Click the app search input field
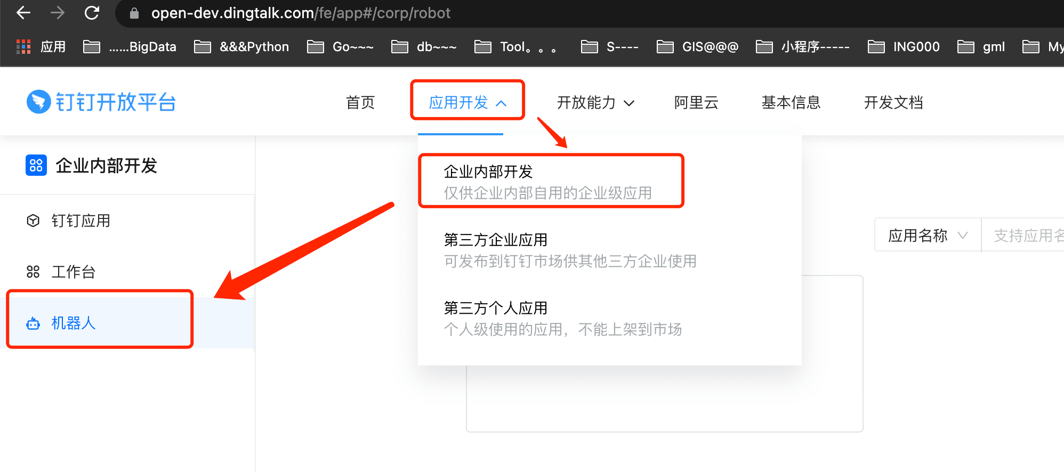The image size is (1064, 472). click(1026, 235)
